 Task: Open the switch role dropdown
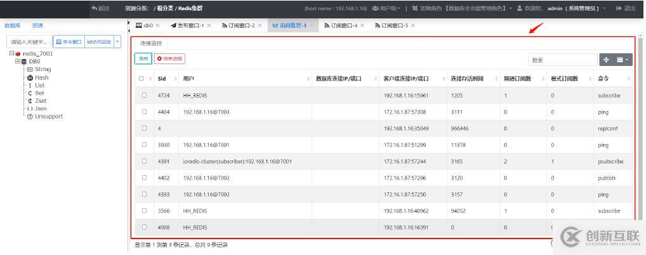tap(461, 8)
